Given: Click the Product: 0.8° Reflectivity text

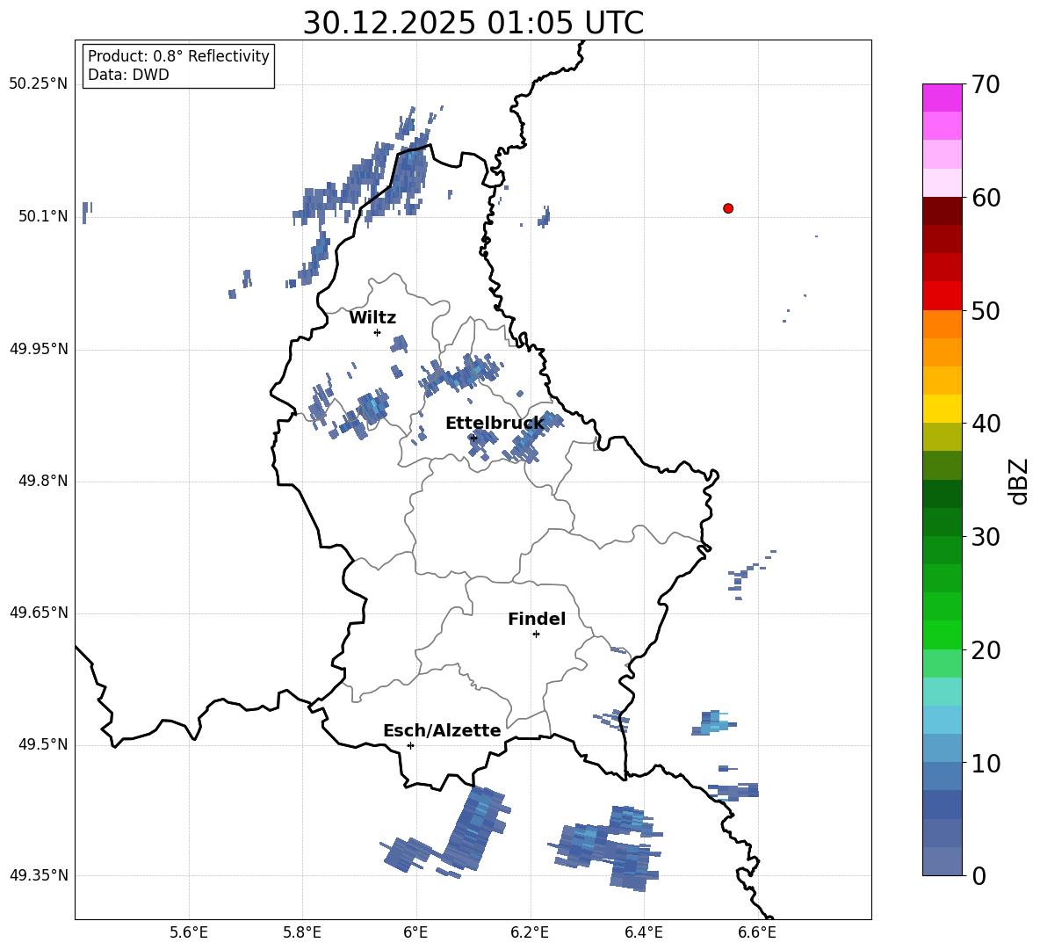Looking at the screenshot, I should coord(178,56).
